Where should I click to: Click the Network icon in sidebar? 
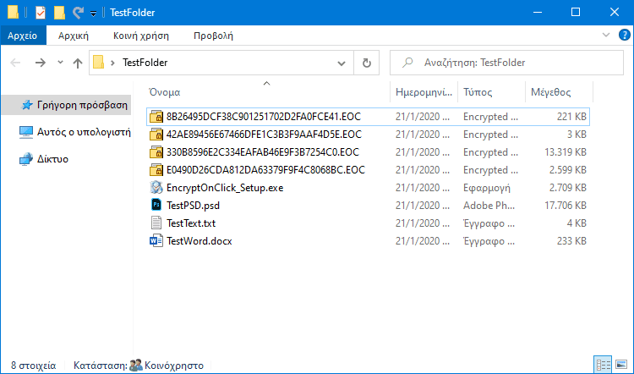(x=26, y=159)
